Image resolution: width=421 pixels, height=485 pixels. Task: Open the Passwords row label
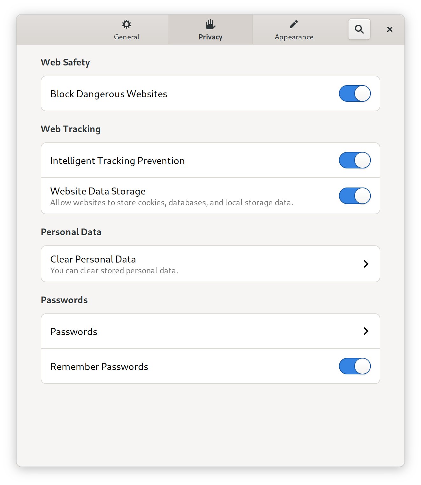(x=74, y=331)
